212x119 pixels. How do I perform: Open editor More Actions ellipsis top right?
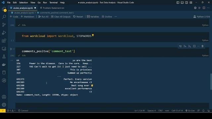coord(208,8)
